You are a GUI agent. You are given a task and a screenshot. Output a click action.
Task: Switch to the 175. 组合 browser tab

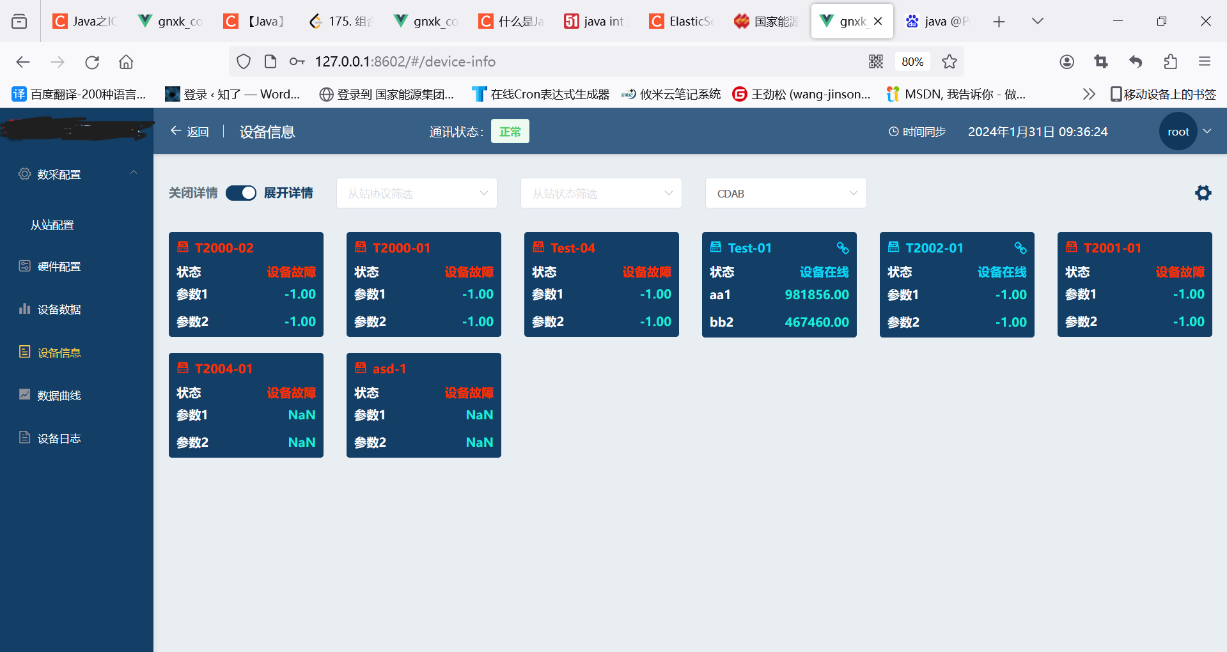tap(341, 21)
